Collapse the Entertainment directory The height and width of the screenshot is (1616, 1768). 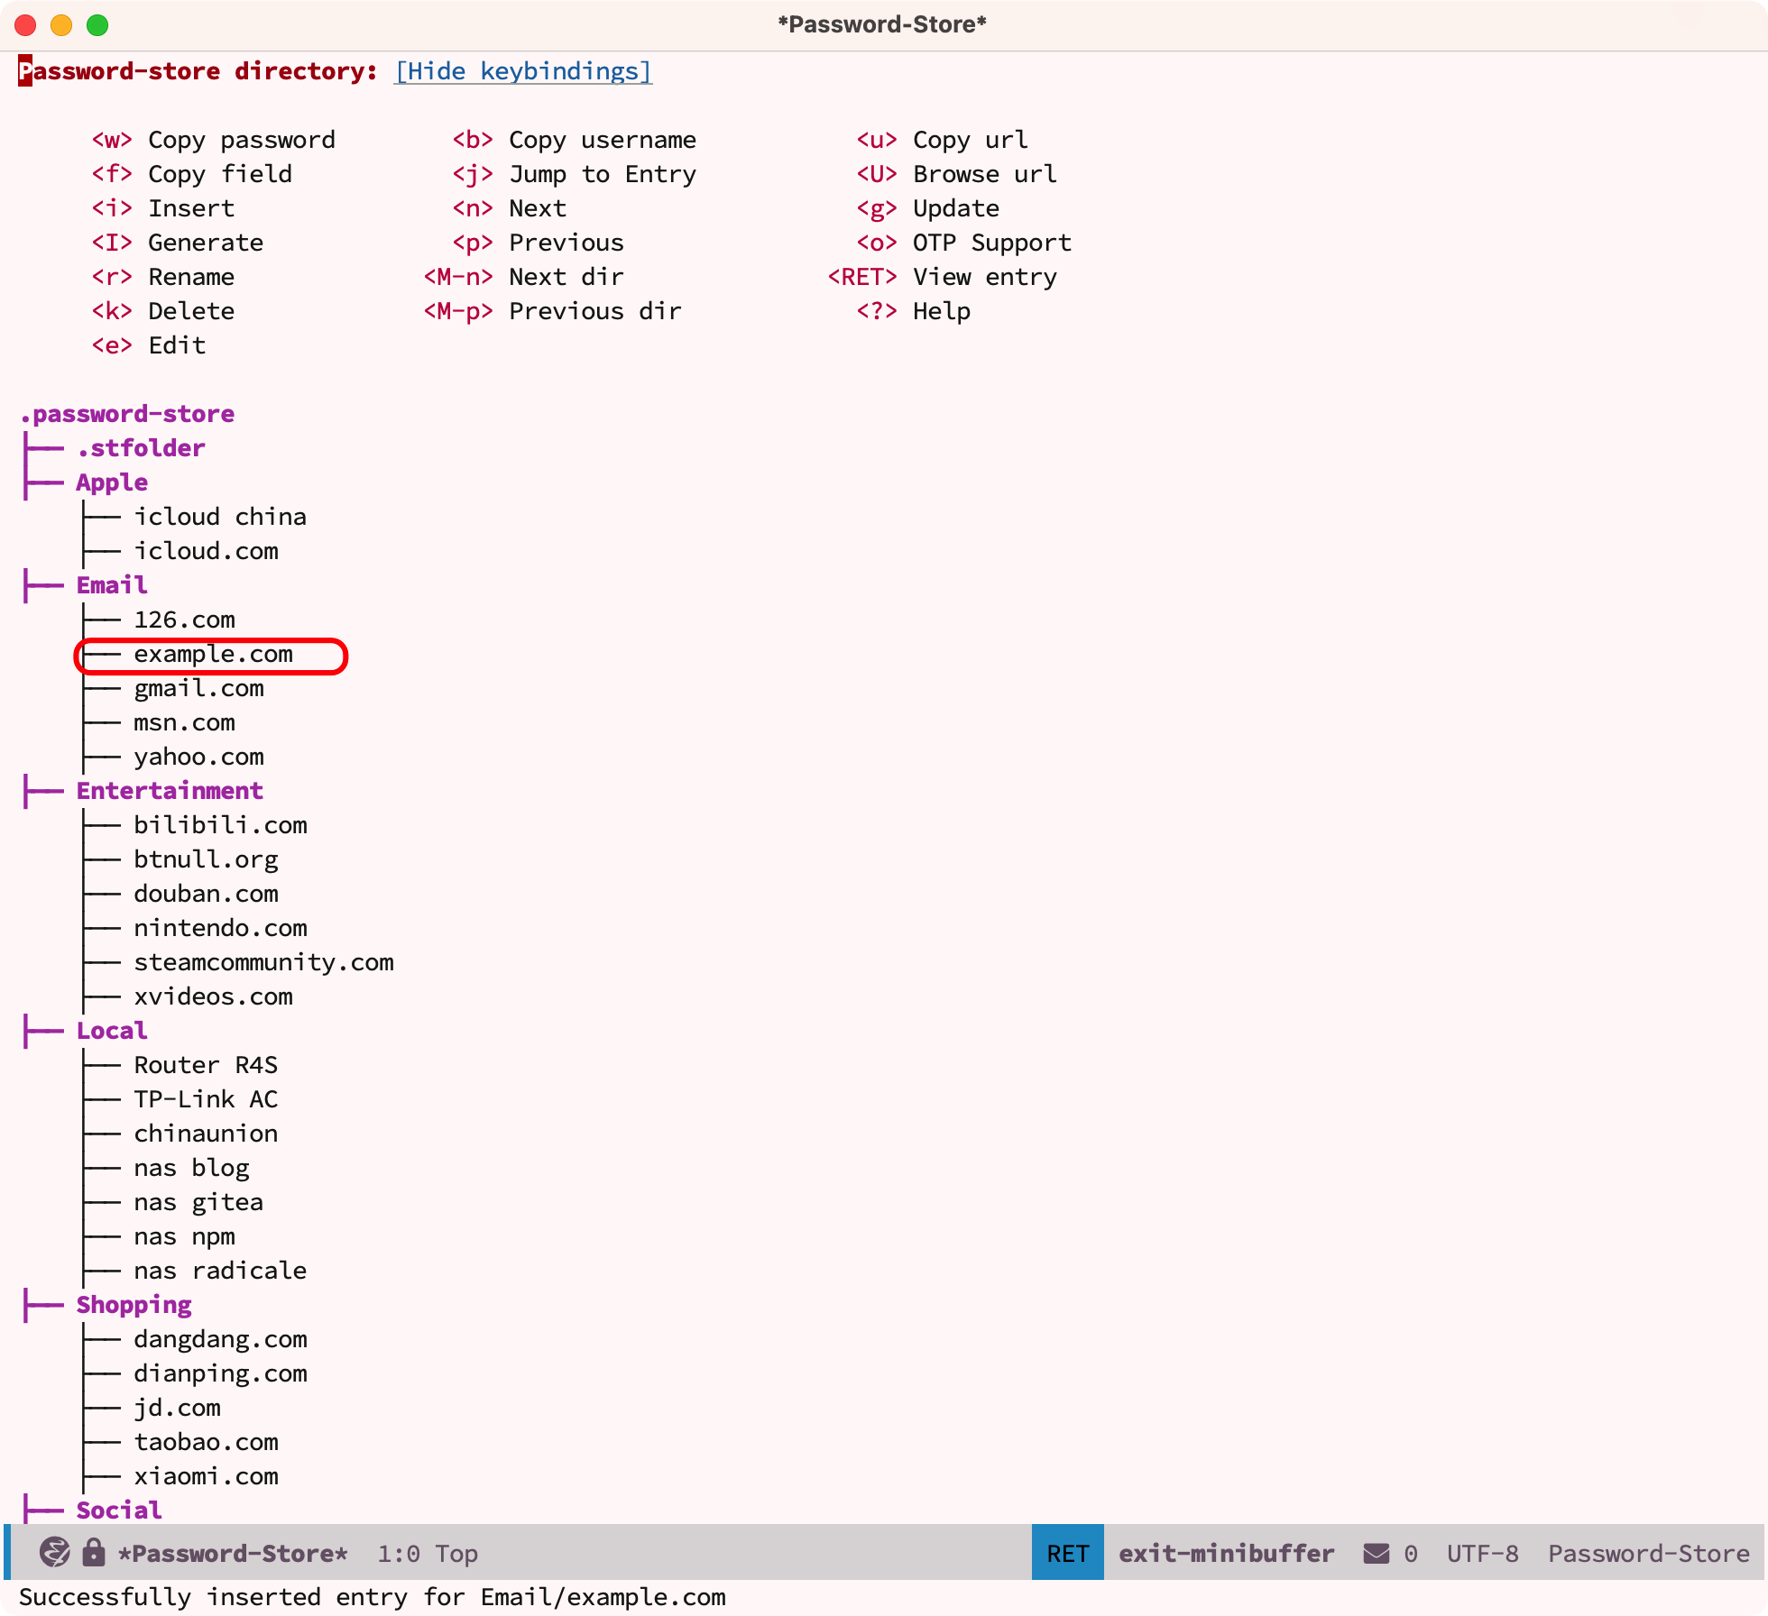pyautogui.click(x=170, y=791)
